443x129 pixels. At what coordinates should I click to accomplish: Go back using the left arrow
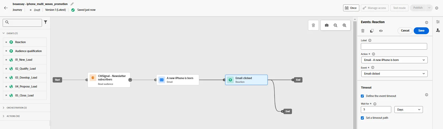(6, 8)
